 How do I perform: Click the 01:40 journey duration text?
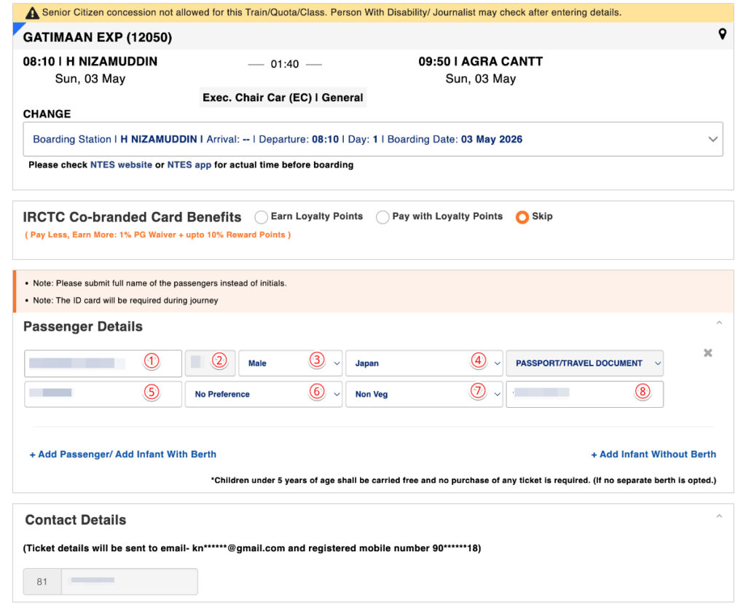(285, 64)
